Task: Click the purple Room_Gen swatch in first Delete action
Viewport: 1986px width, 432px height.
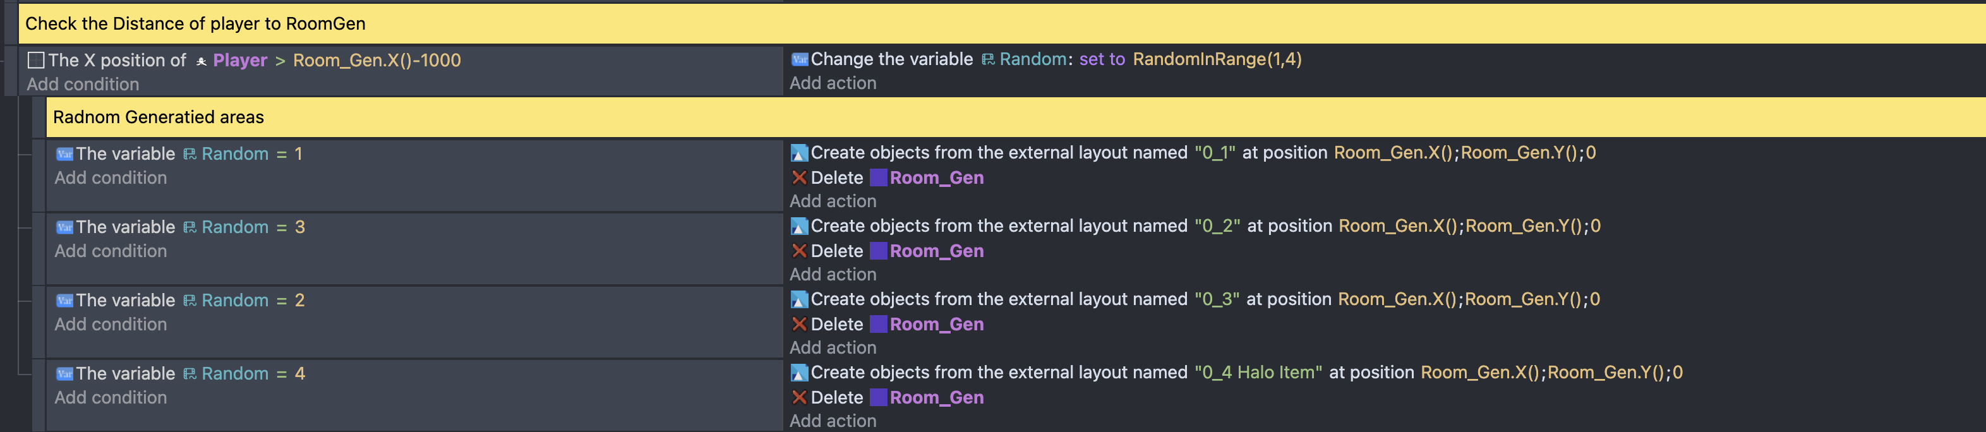Action: [878, 178]
